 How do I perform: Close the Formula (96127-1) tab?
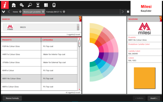coord(64,12)
